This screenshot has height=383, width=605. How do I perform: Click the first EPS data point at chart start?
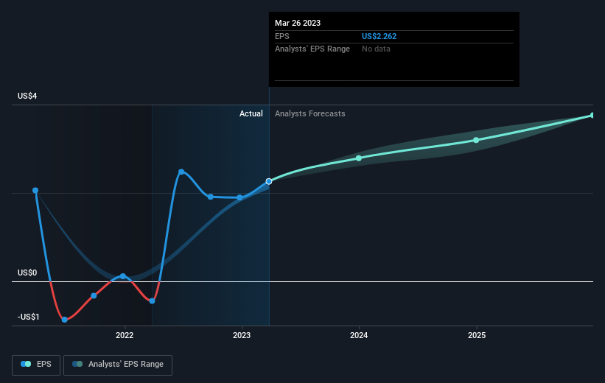click(35, 190)
